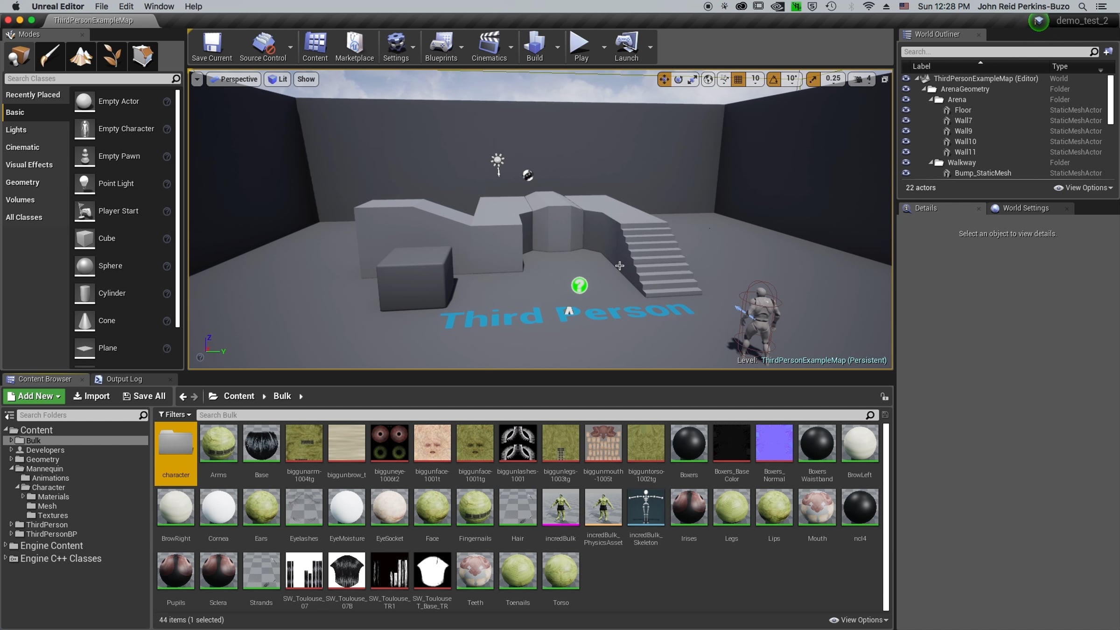Toggle grid snapping in the viewport
Viewport: 1120px width, 630px height.
[x=738, y=79]
